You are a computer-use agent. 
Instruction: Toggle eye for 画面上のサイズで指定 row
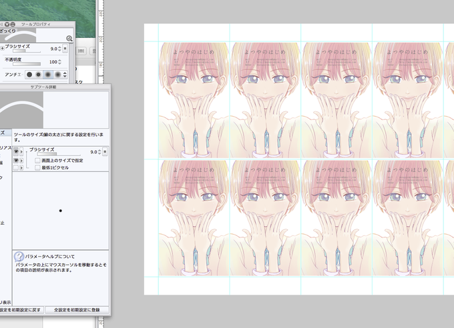pyautogui.click(x=16, y=160)
